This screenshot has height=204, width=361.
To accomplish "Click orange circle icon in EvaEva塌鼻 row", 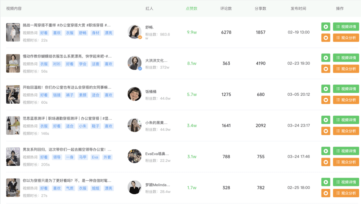I will (326, 162).
